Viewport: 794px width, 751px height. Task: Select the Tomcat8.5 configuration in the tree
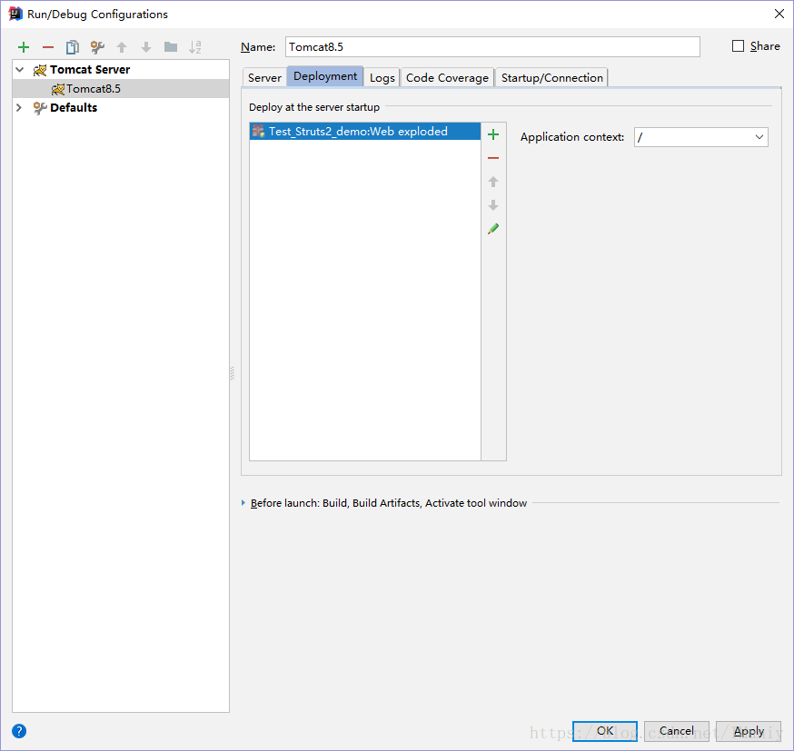[121, 89]
